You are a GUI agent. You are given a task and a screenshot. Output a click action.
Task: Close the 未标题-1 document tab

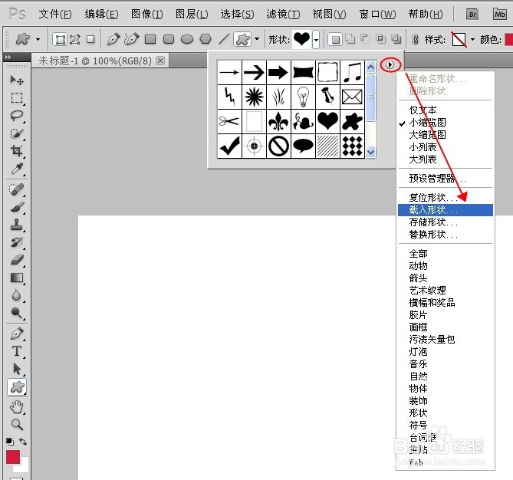(160, 61)
